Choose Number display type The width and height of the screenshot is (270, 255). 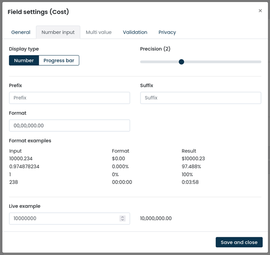[x=24, y=61]
